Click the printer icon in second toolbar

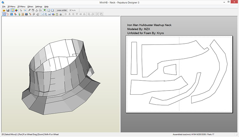click(x=61, y=14)
